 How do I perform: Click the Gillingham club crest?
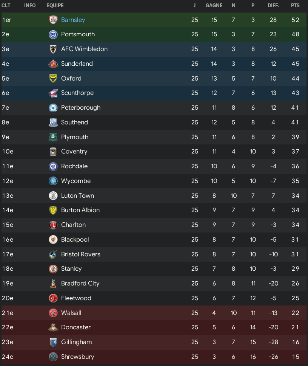click(x=53, y=342)
